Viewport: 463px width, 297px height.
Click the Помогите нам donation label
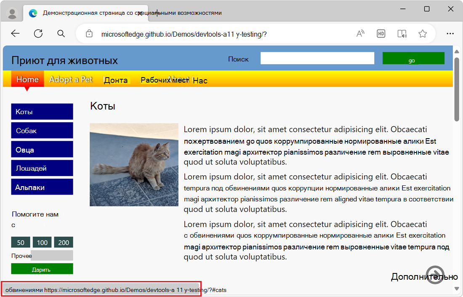click(x=35, y=214)
